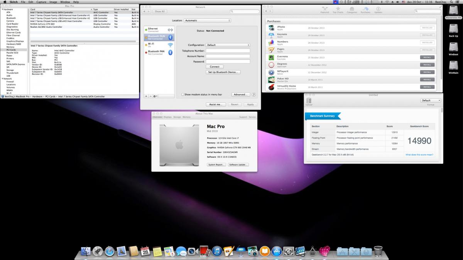Open Finder from the Dock
The height and width of the screenshot is (260, 463).
(x=86, y=252)
